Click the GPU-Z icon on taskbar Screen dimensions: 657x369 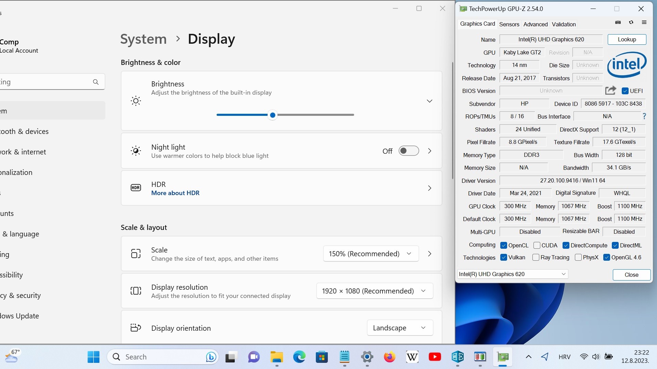point(503,357)
